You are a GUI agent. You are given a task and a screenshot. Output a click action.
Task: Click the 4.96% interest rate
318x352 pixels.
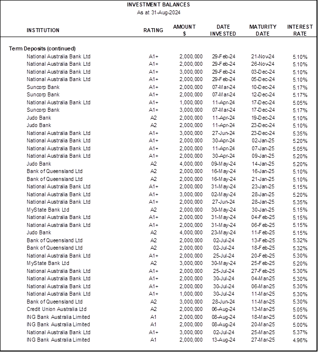point(300,340)
